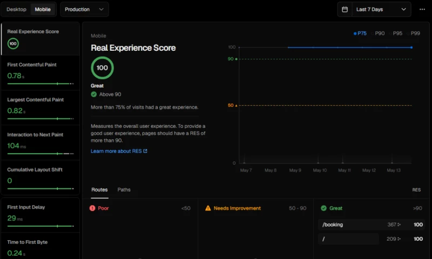Click the 50 threshold marker on chart

tap(233, 105)
